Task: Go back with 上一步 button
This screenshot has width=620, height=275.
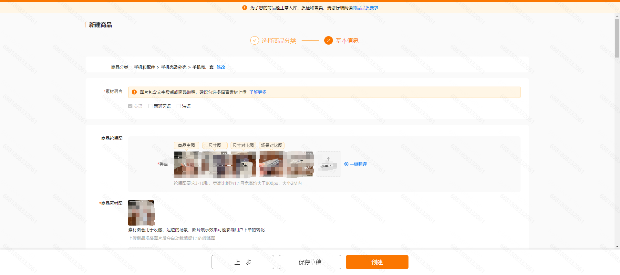Action: tap(243, 262)
